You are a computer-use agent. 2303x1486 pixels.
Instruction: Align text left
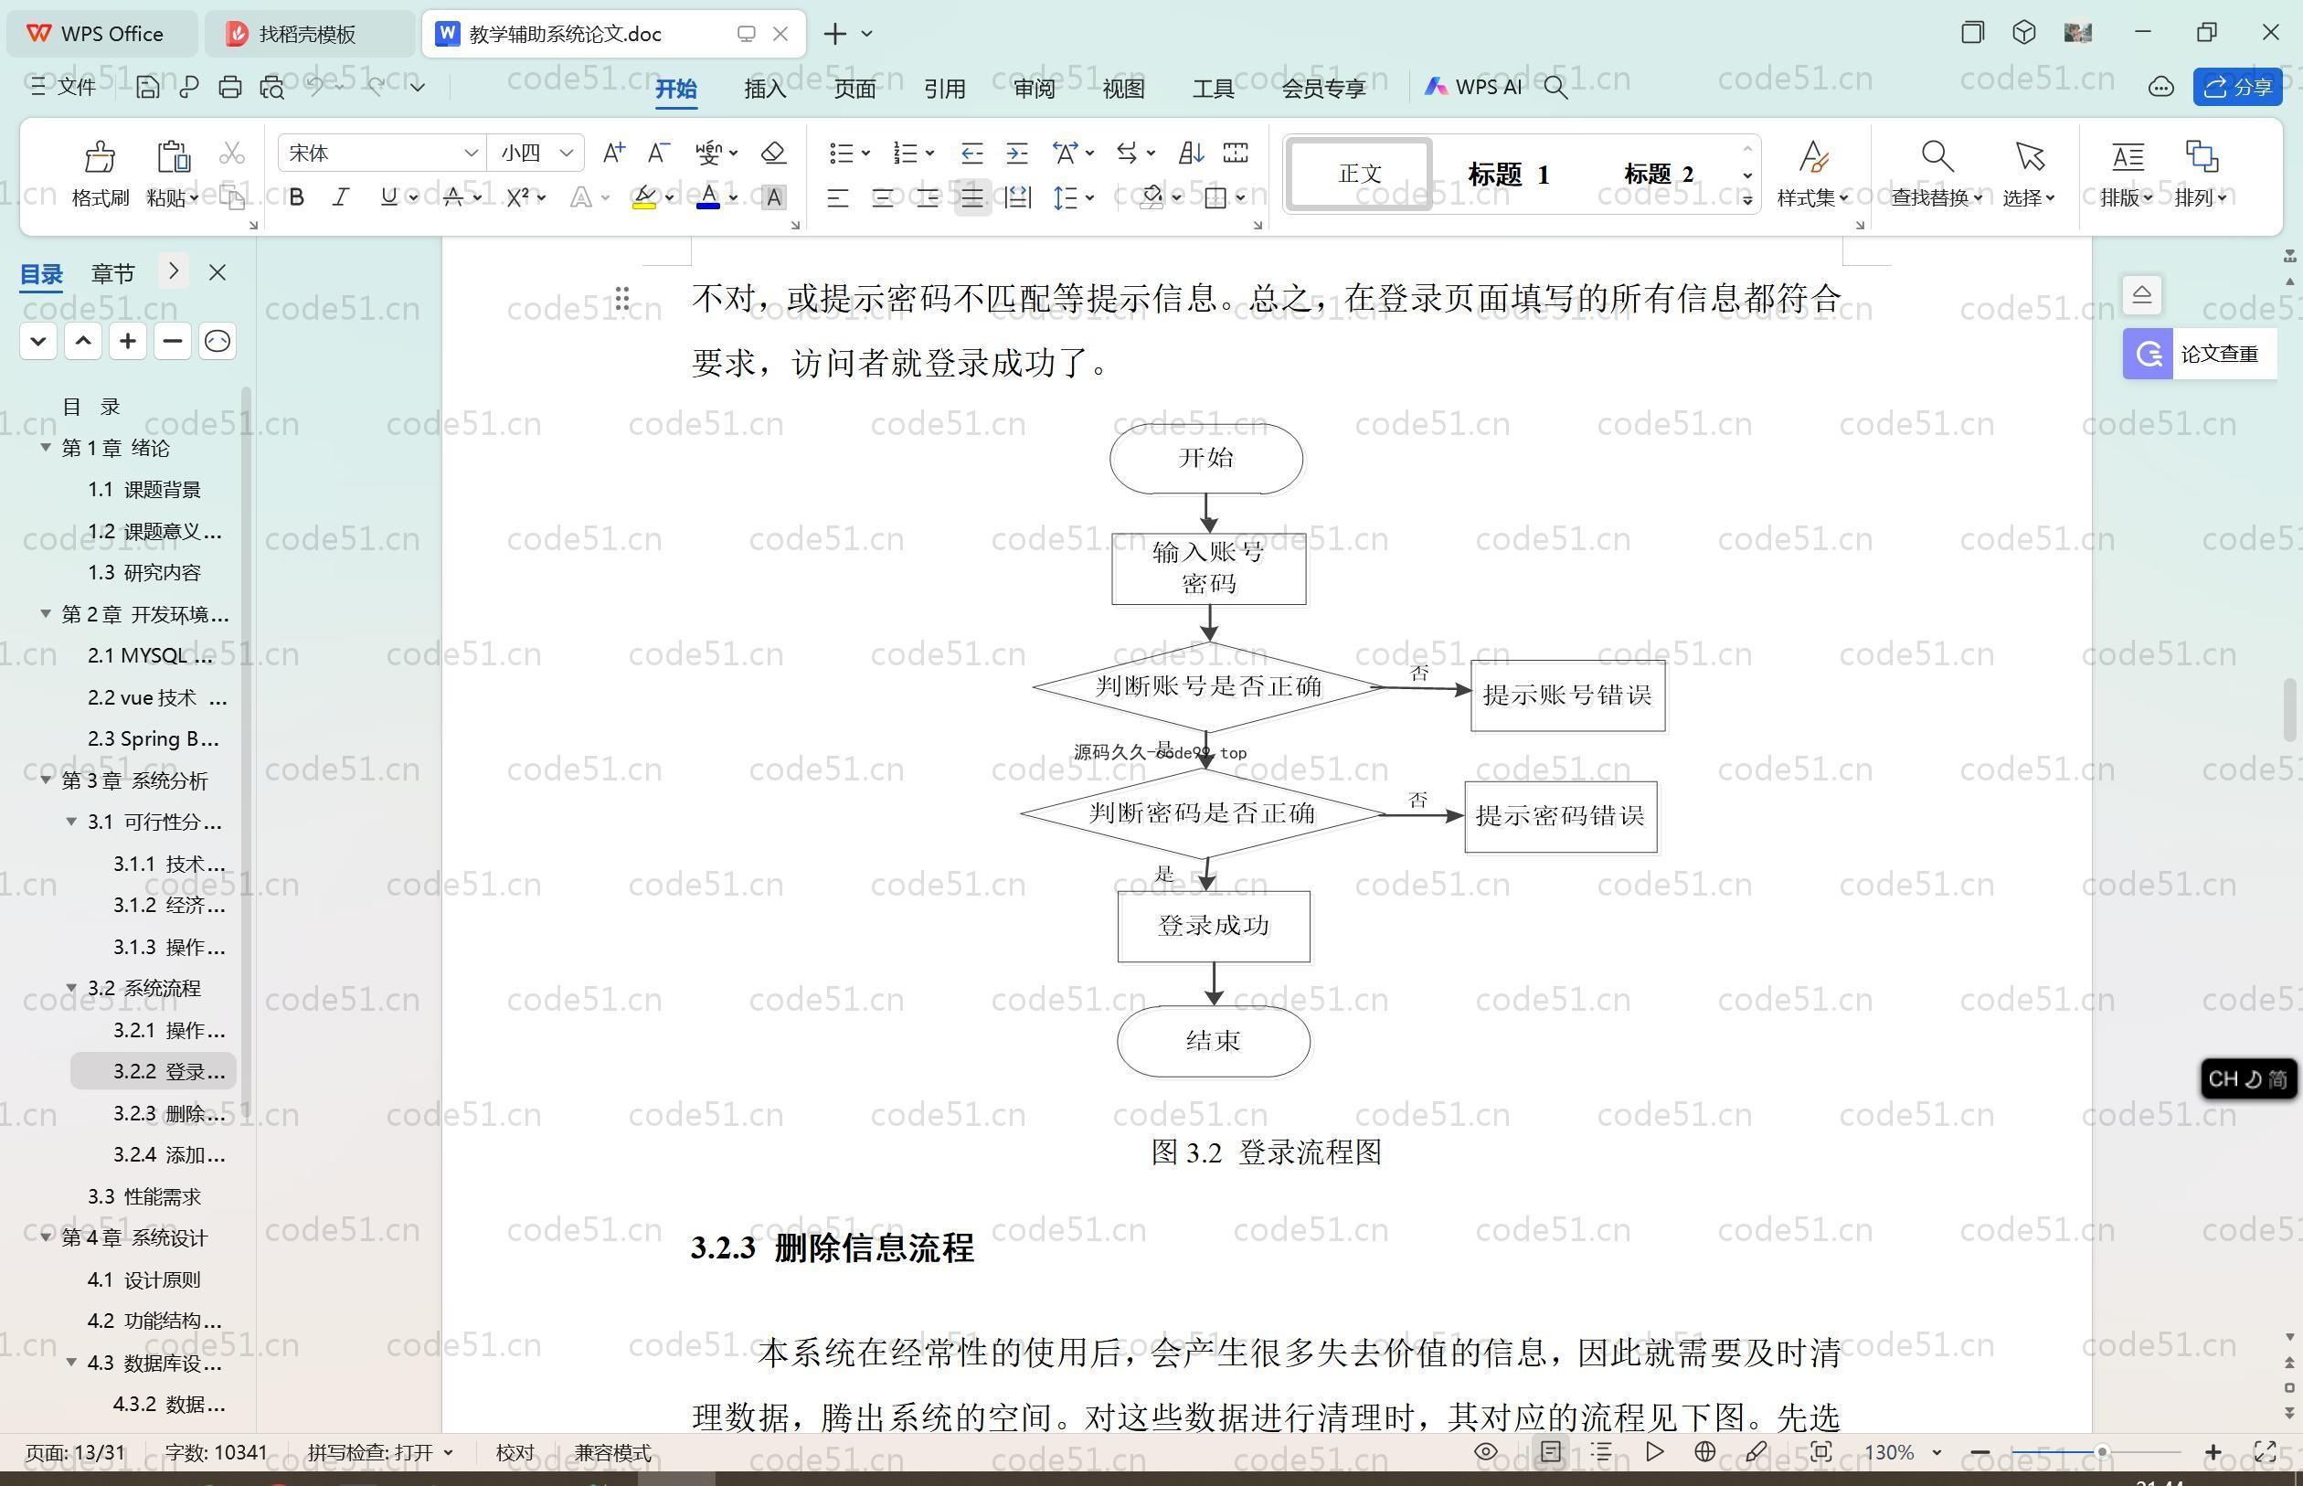[x=837, y=197]
